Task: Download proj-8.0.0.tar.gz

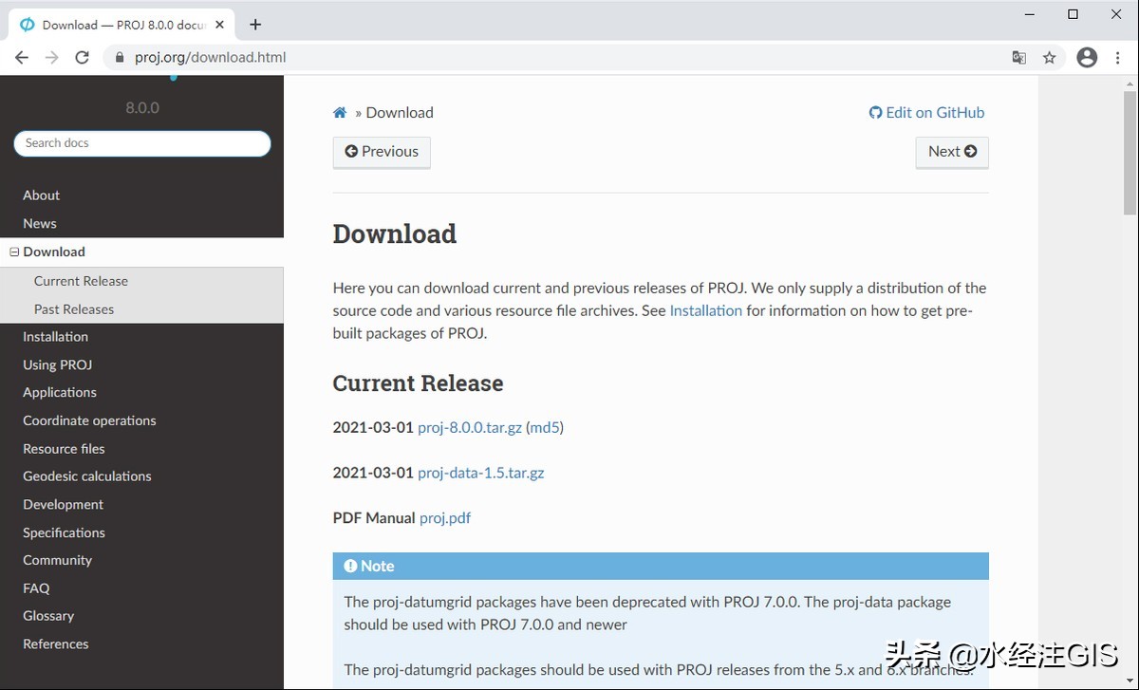Action: click(x=470, y=427)
